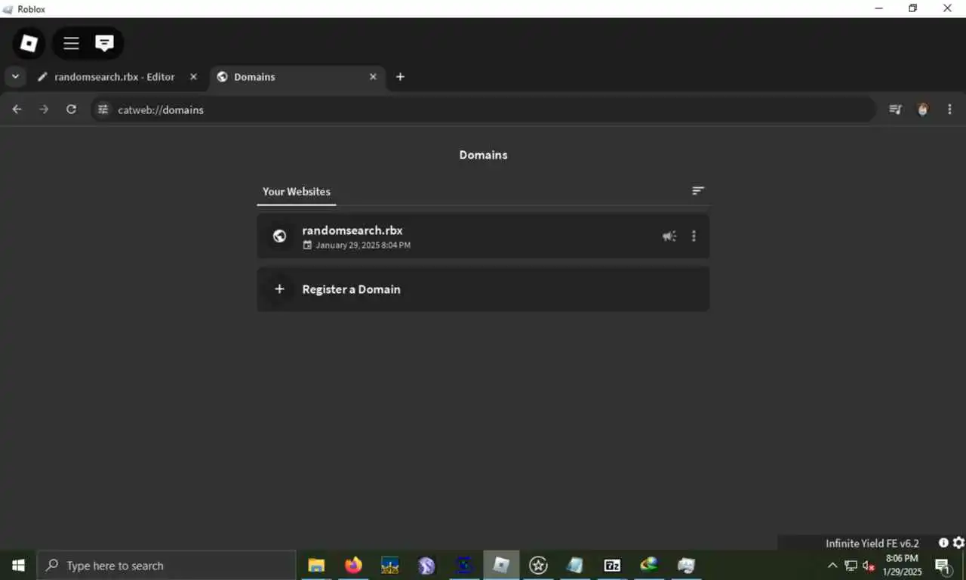Reload the page with the refresh icon

point(71,110)
